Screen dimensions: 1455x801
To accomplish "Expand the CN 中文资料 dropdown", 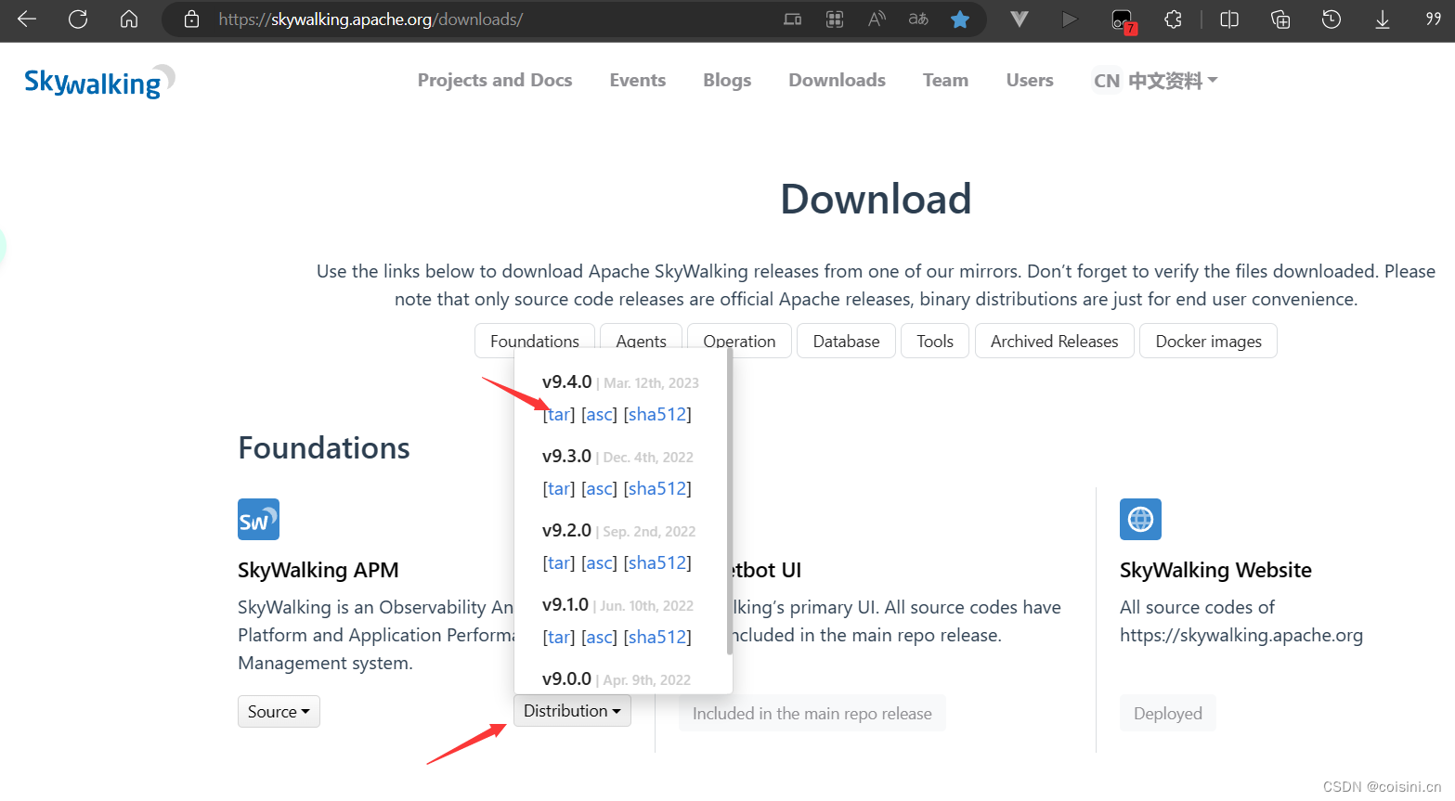I will tap(1154, 81).
